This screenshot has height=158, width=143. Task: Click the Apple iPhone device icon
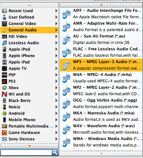click(x=4, y=56)
